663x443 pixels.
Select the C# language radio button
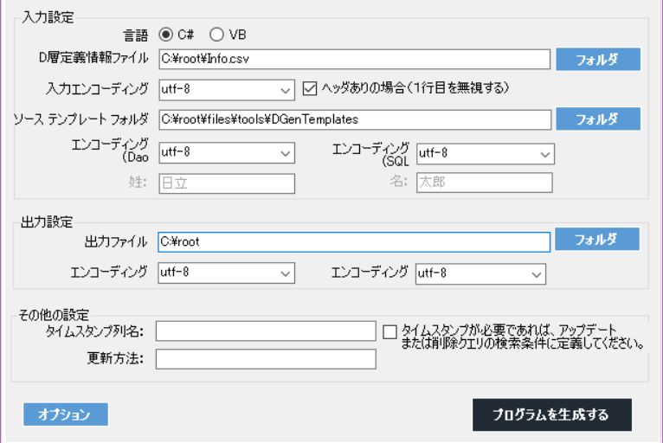(166, 35)
